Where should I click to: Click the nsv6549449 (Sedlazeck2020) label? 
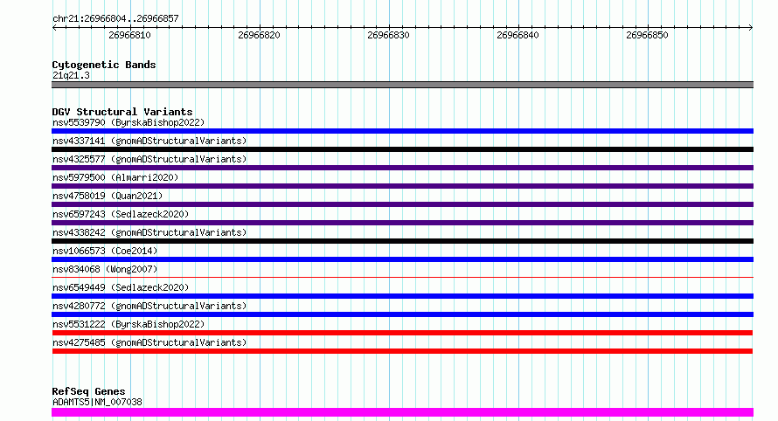click(x=121, y=287)
